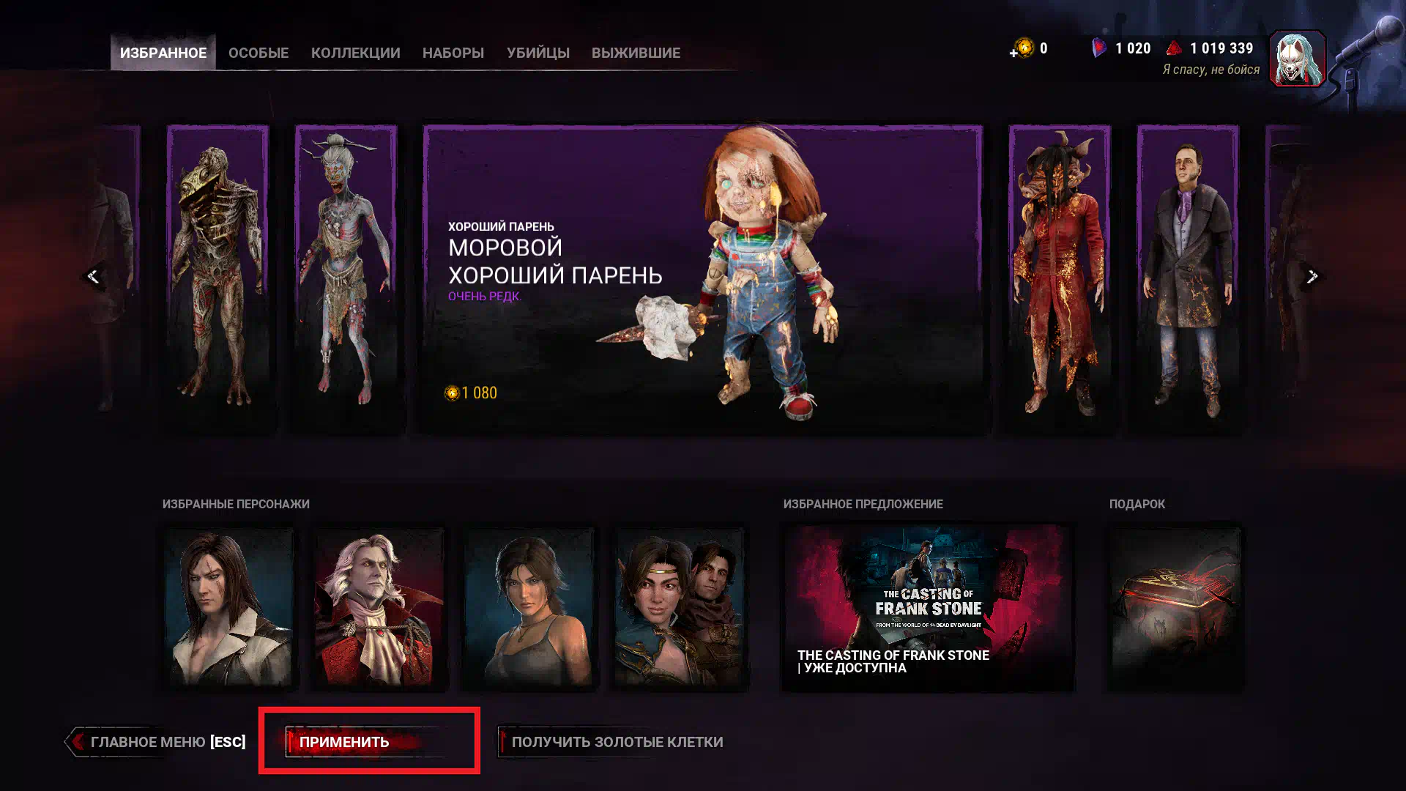1406x791 pixels.
Task: Click the Iridescent Shards currency icon
Action: coord(1098,48)
